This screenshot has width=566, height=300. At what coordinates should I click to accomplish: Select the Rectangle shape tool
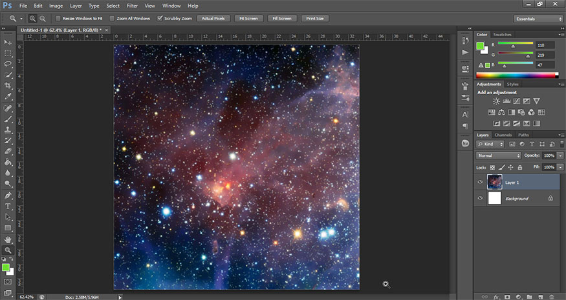tap(8, 228)
